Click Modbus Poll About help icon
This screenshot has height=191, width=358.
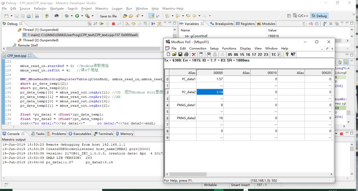tap(287, 54)
